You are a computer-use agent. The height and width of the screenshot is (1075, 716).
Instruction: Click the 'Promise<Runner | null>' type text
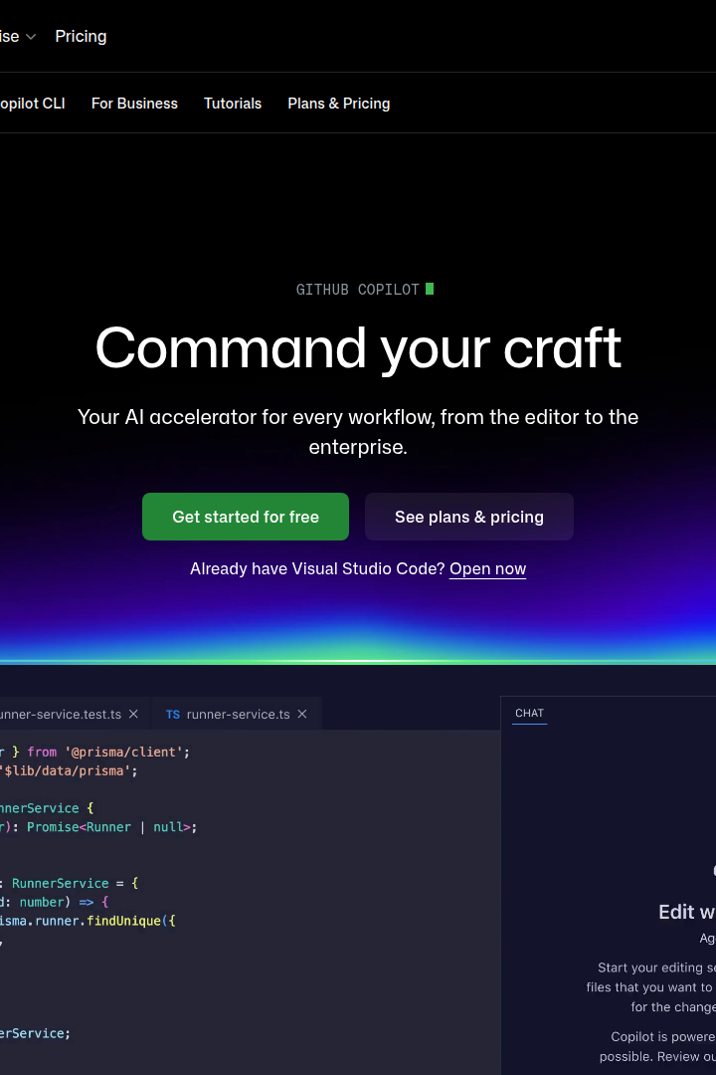[x=109, y=827]
